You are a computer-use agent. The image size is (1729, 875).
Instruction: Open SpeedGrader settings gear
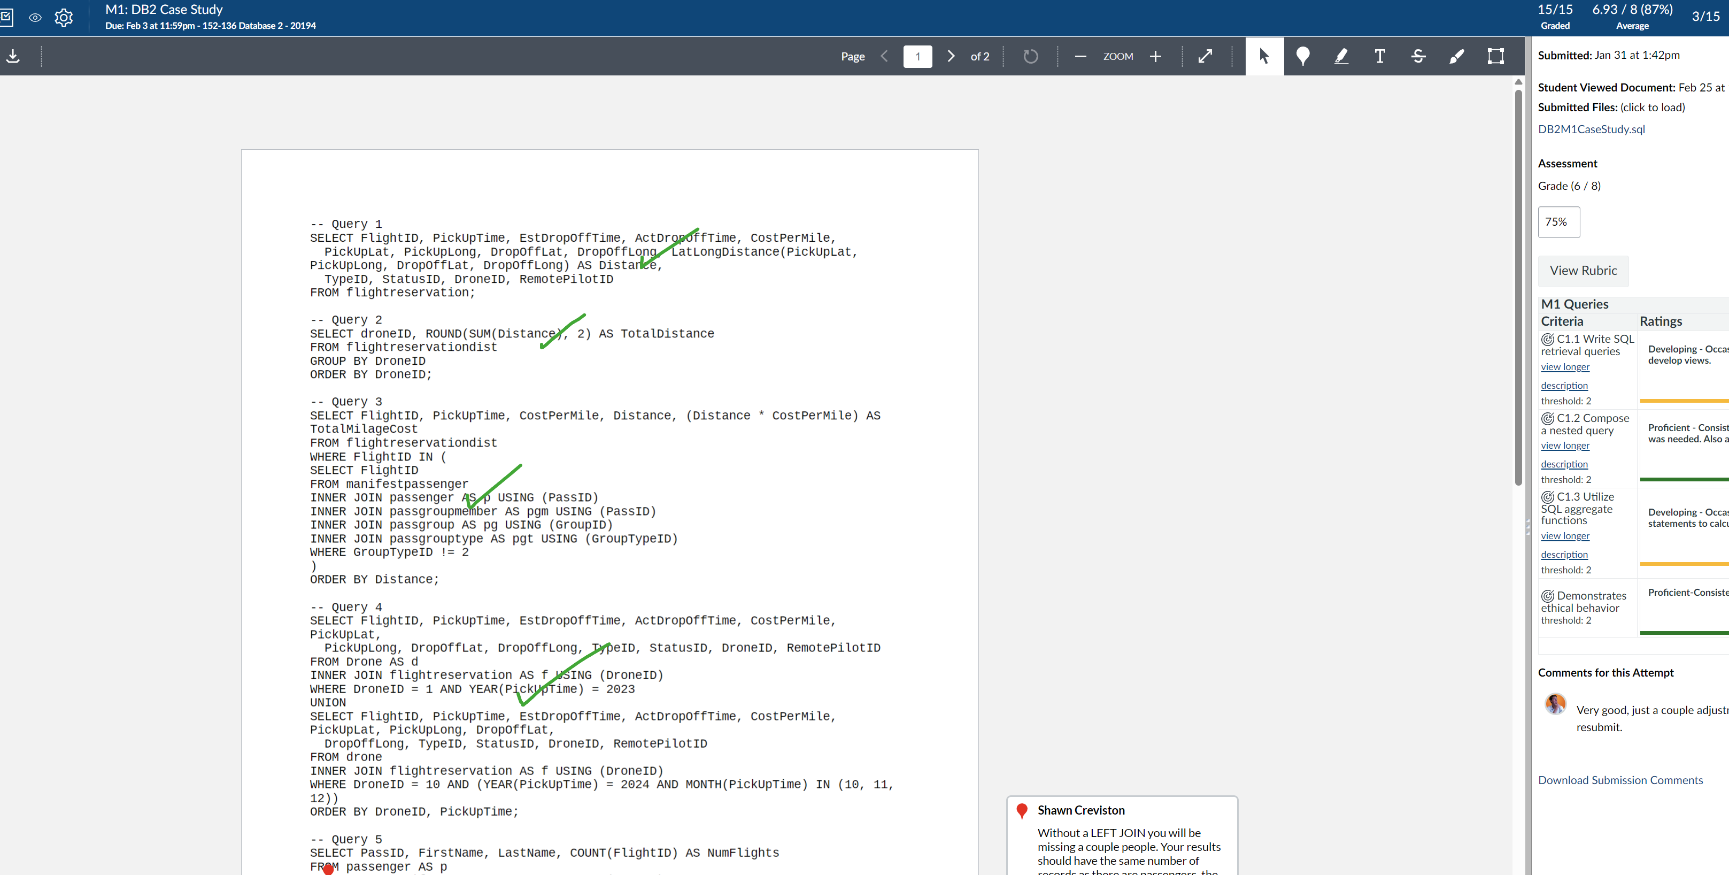coord(64,18)
